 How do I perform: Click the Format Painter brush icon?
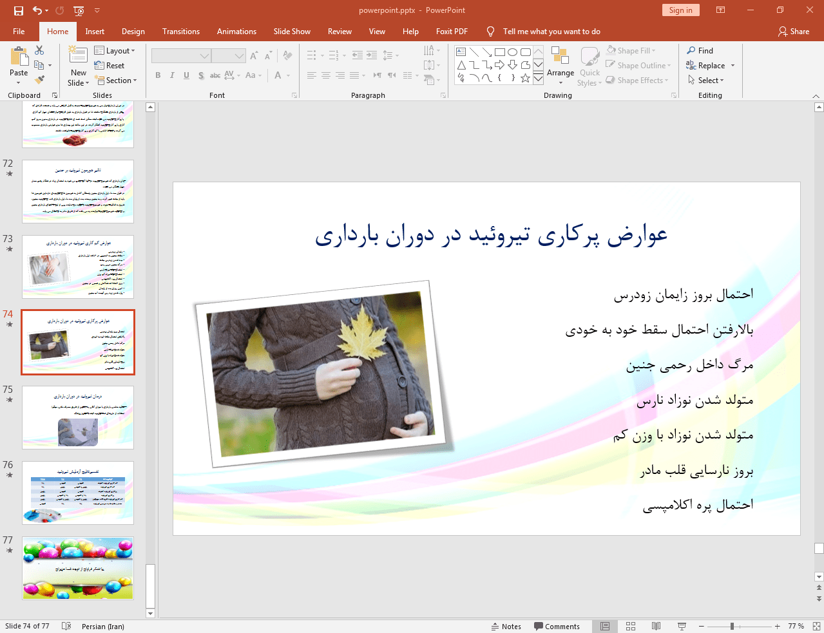39,80
